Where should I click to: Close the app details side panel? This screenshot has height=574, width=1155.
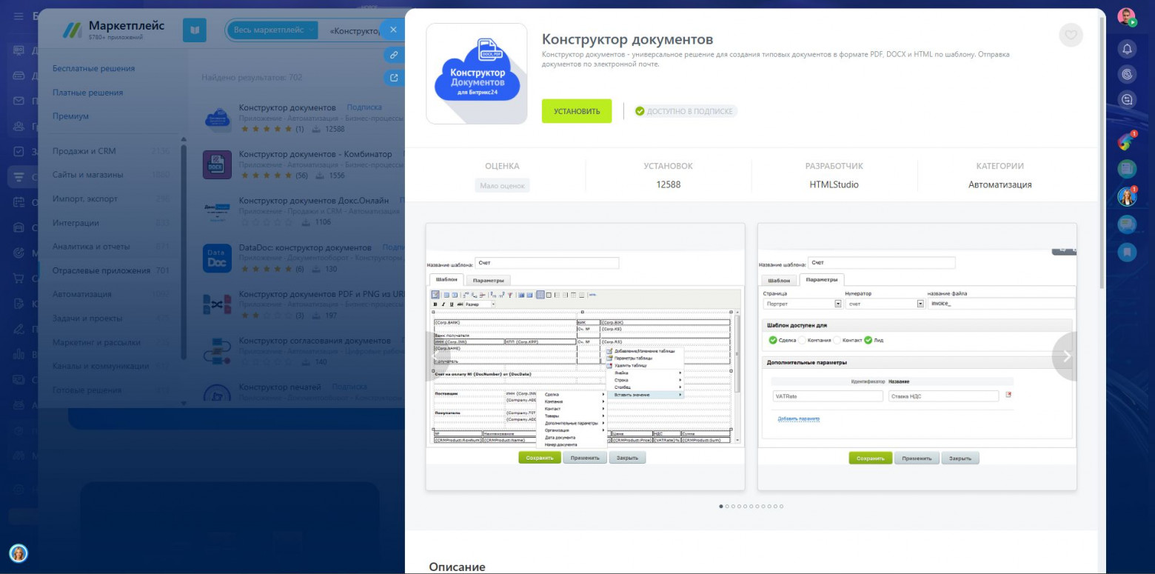[x=393, y=30]
